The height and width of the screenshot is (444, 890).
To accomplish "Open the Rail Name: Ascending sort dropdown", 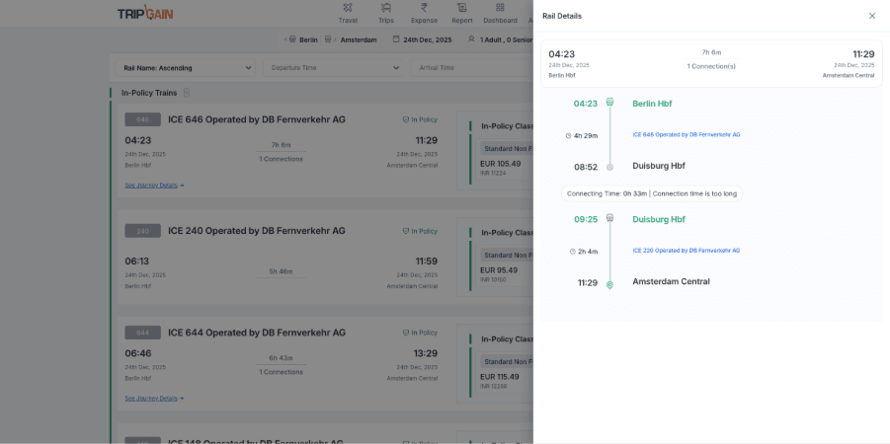I will click(x=185, y=68).
